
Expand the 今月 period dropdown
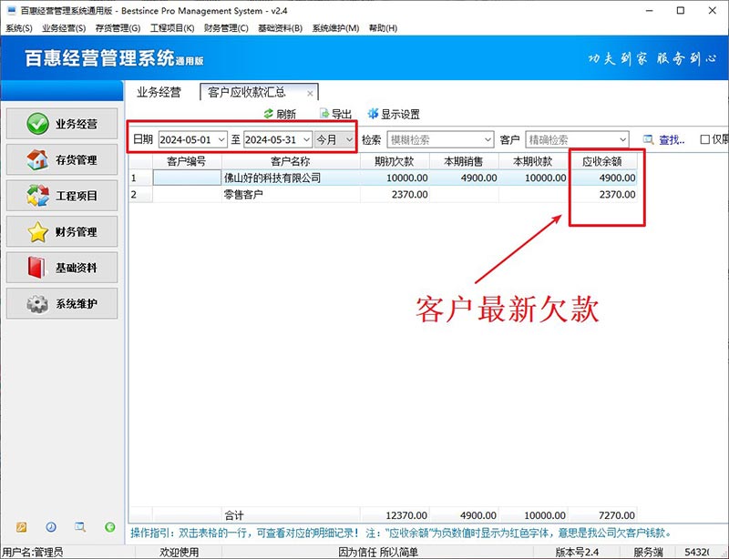(349, 139)
